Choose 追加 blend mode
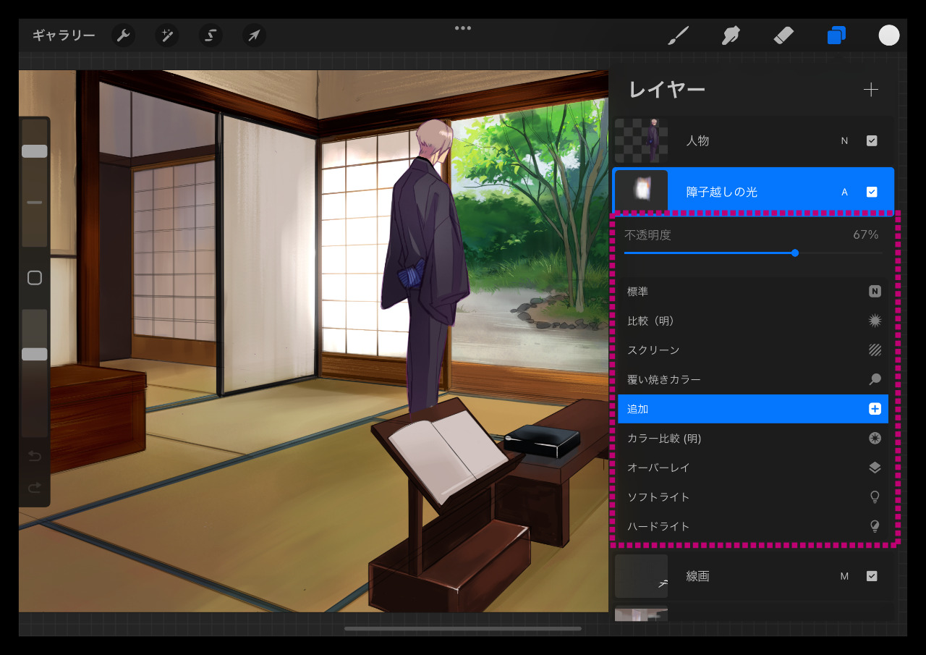Image resolution: width=926 pixels, height=655 pixels. coord(753,409)
